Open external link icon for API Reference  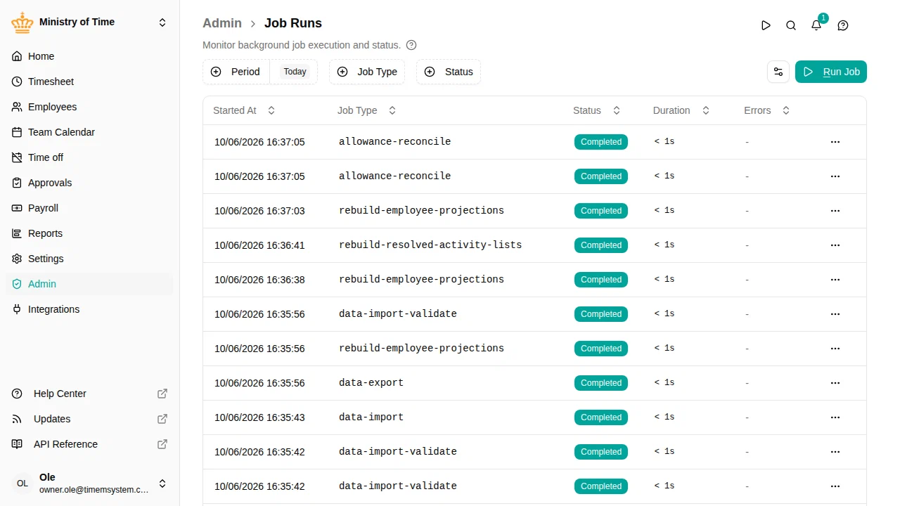[x=162, y=444]
